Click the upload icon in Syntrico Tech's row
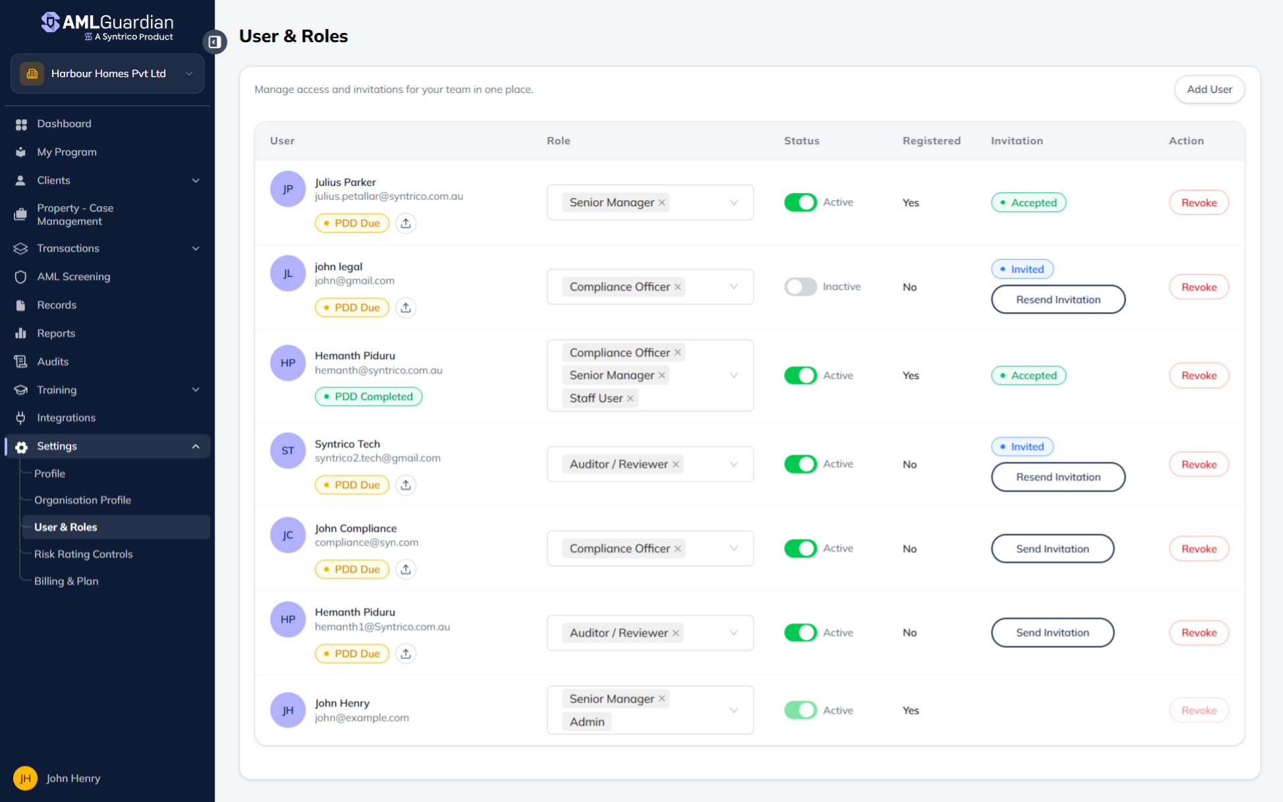1283x802 pixels. 406,485
